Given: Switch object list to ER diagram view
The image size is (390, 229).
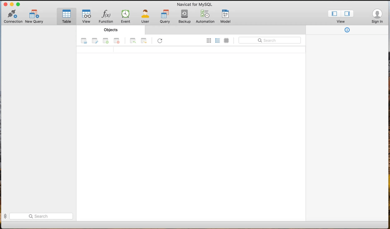Looking at the screenshot, I should (226, 41).
